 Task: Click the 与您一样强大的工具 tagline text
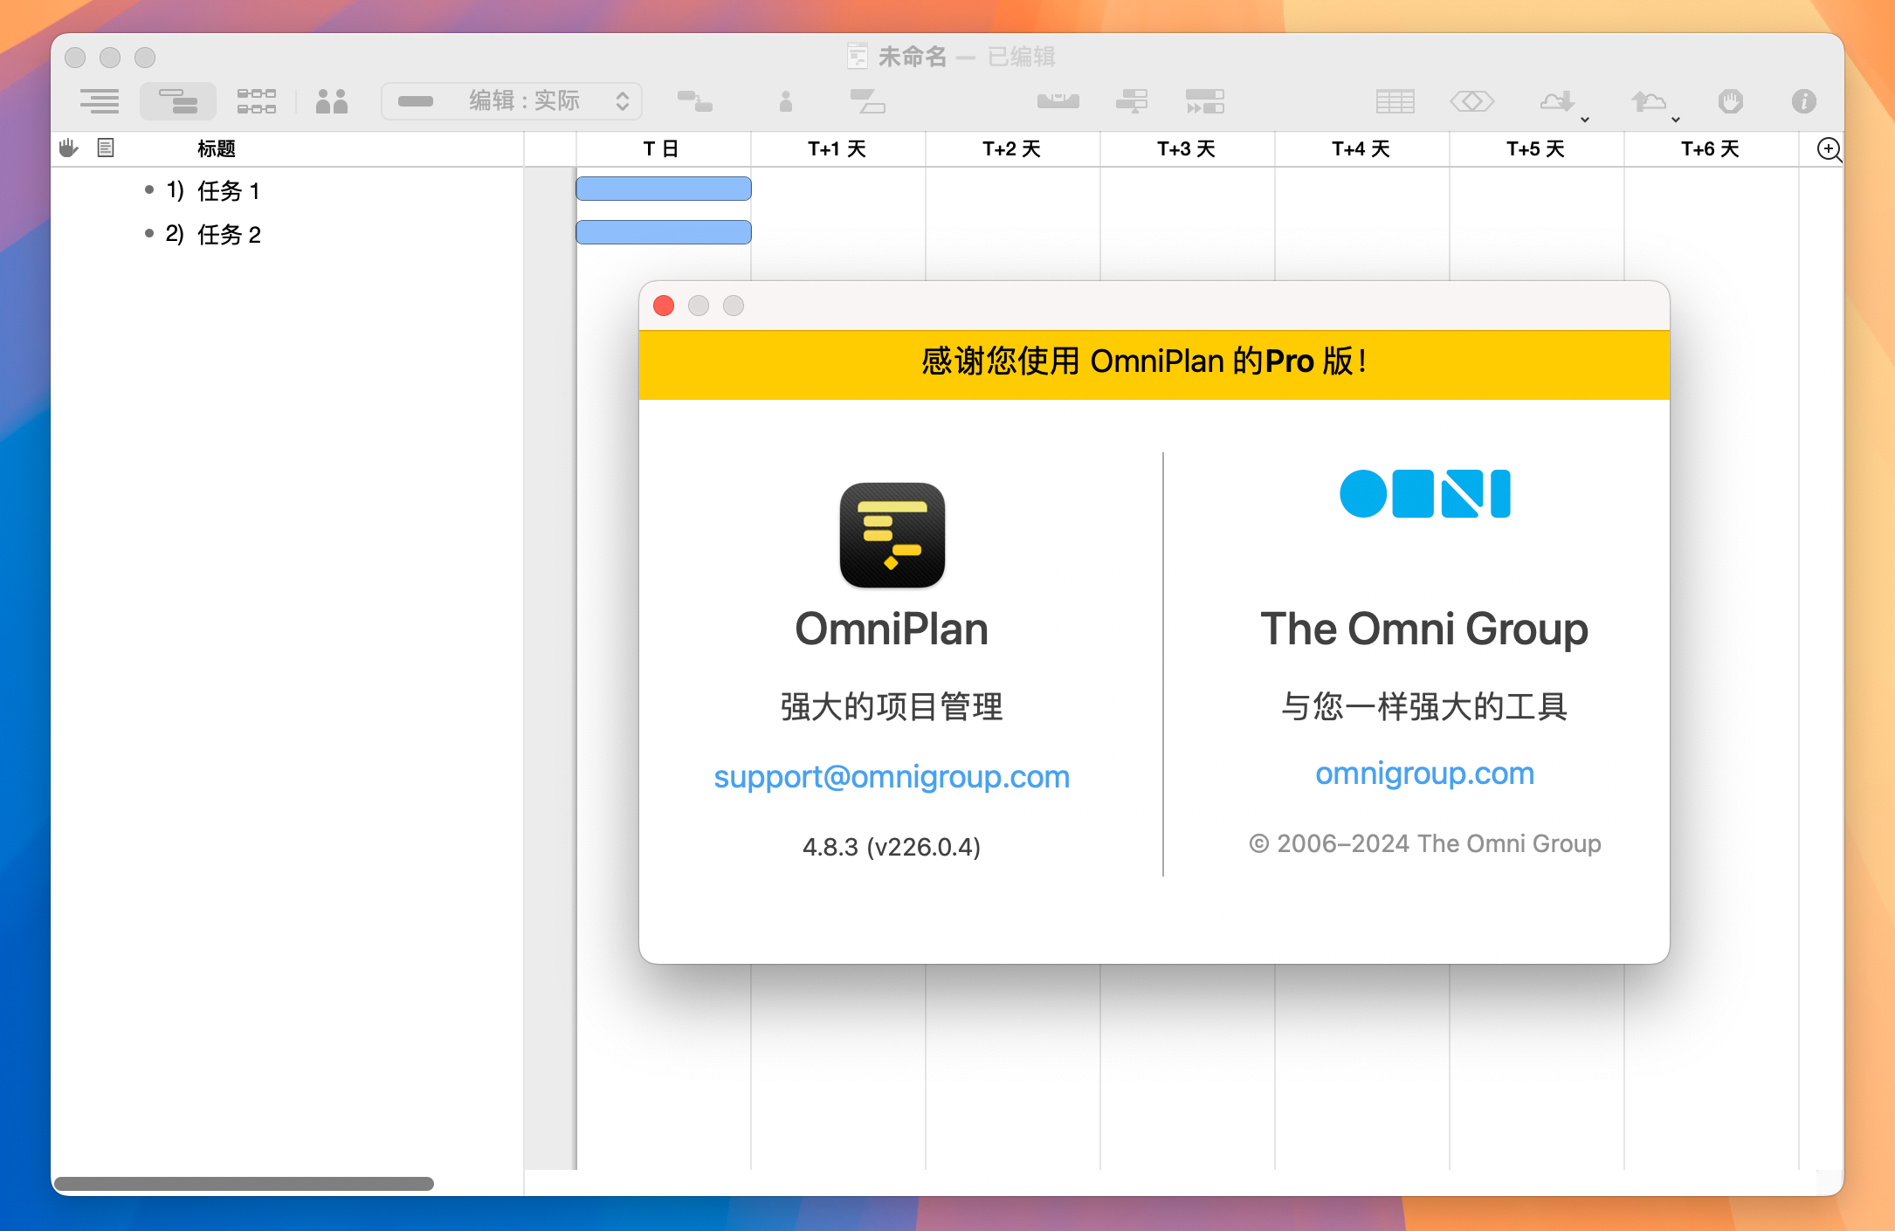click(1424, 706)
